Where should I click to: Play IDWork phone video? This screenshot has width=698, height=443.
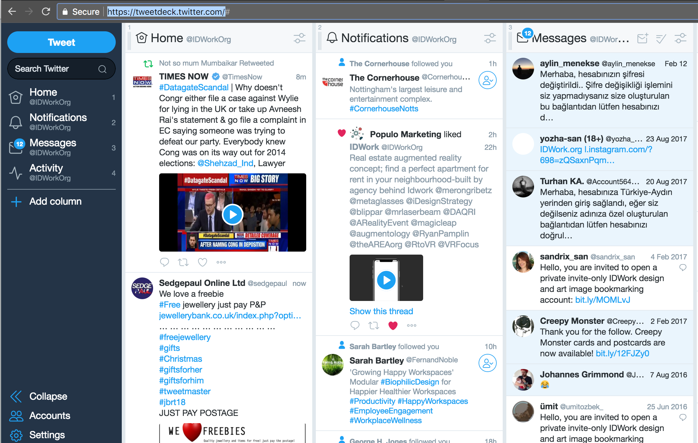click(386, 280)
